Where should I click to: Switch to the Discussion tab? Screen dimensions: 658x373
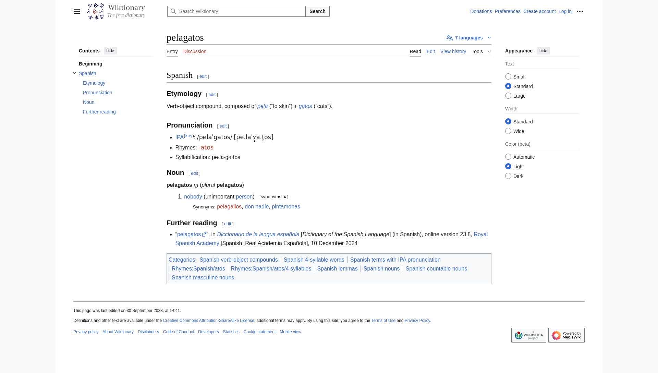pyautogui.click(x=195, y=51)
